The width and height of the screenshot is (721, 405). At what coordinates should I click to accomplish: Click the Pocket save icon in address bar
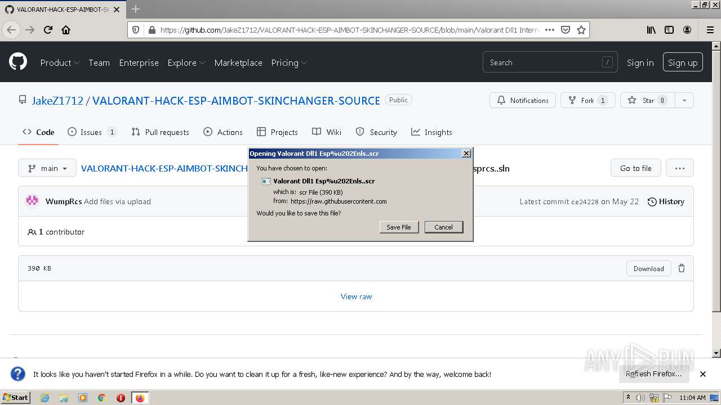566,30
